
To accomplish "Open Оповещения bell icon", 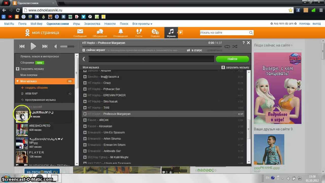I will click(121, 33).
